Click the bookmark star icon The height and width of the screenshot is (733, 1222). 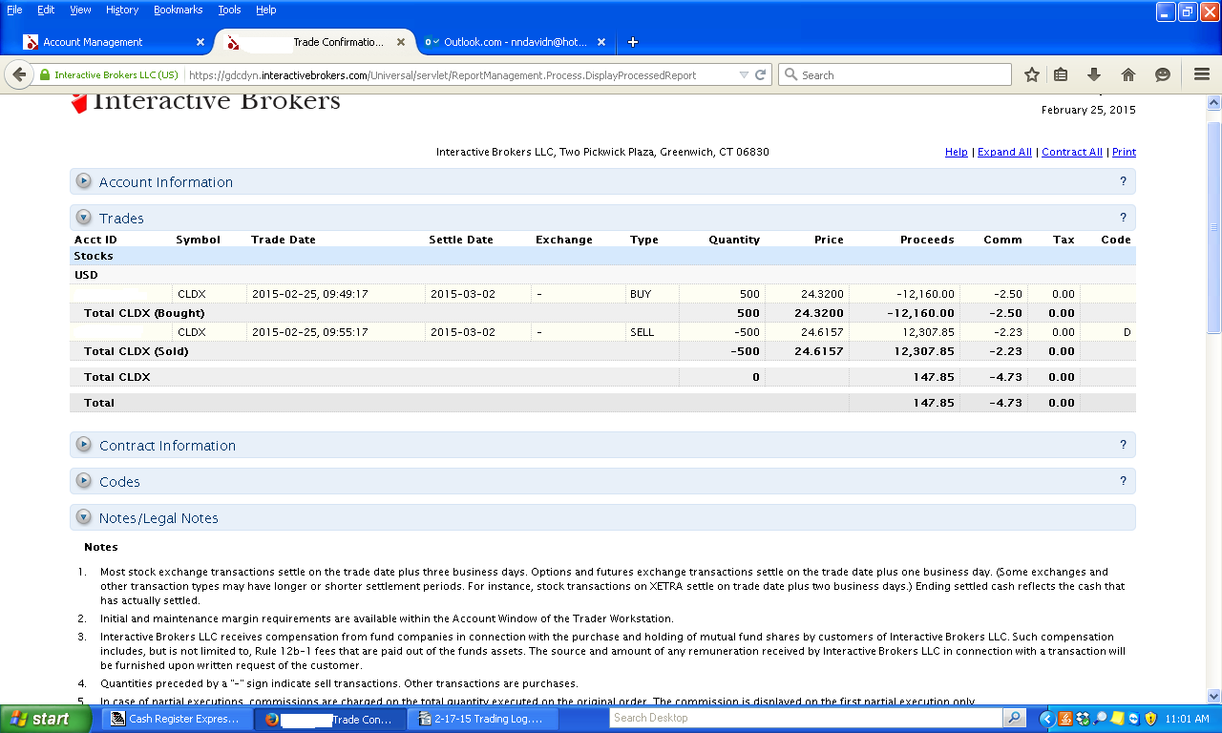[x=1032, y=74]
